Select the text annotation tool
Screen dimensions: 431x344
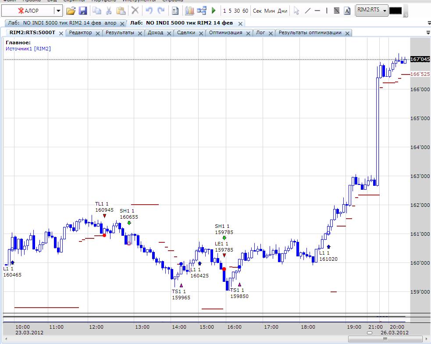(347, 11)
